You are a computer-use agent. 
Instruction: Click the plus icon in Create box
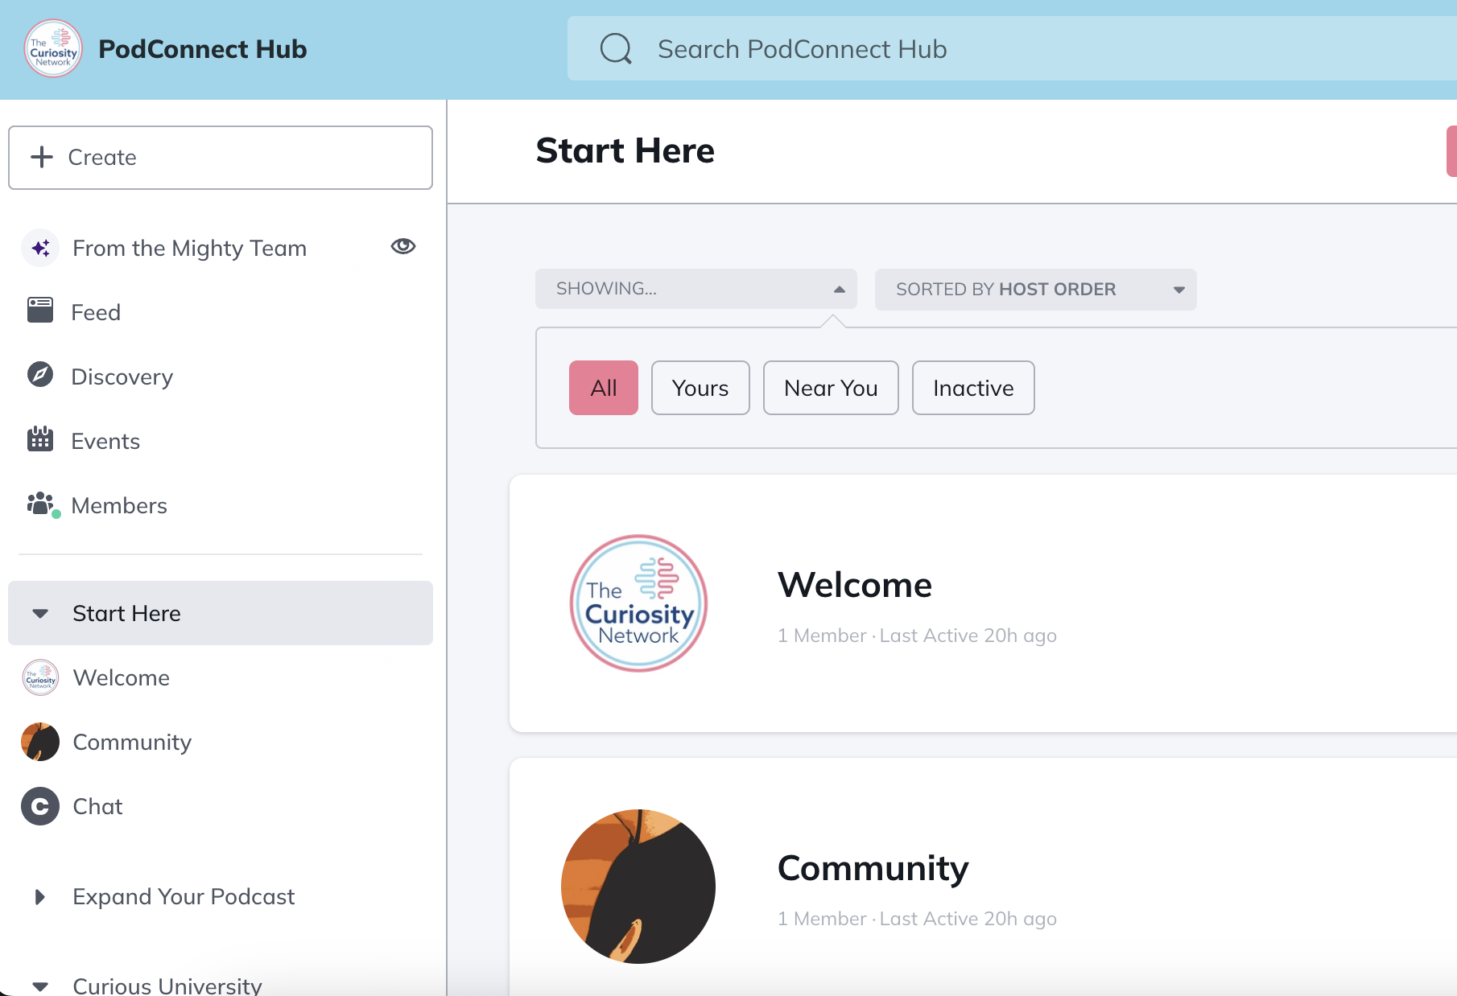[42, 157]
